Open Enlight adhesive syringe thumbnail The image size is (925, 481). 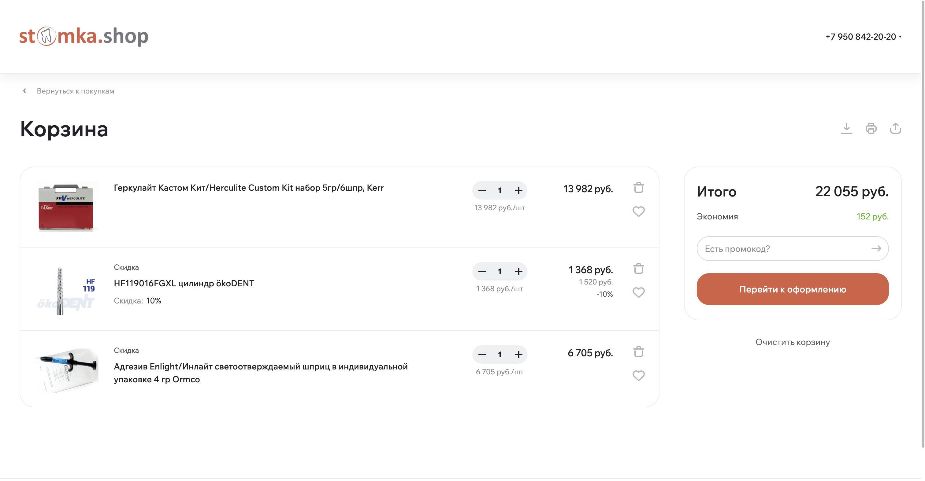66,369
